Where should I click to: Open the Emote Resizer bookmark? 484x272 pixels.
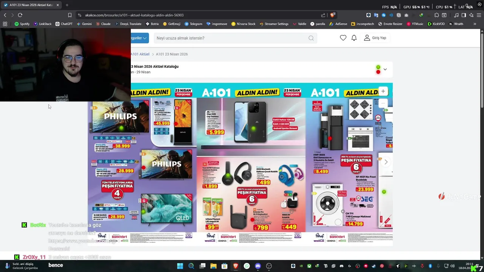tap(390, 24)
